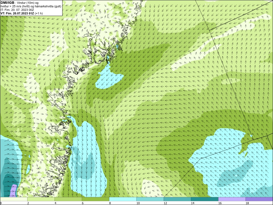Click the 16–18 m/s lavender legend swatch
273x205 pixels.
click(232, 199)
